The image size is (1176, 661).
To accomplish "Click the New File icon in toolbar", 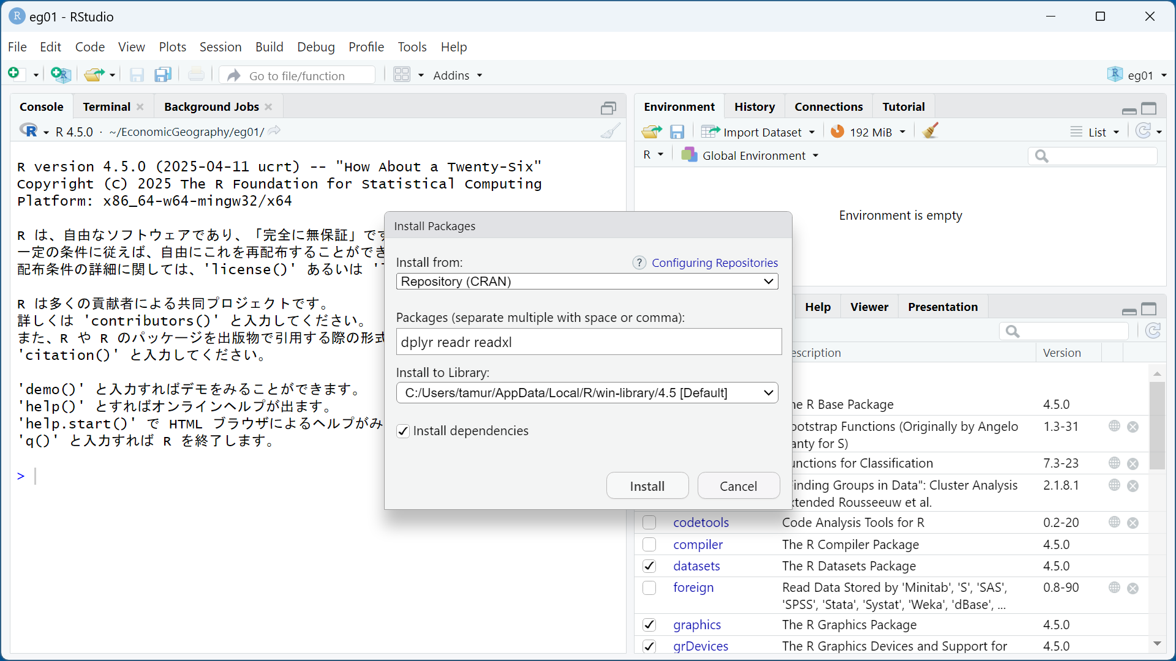I will pos(15,74).
